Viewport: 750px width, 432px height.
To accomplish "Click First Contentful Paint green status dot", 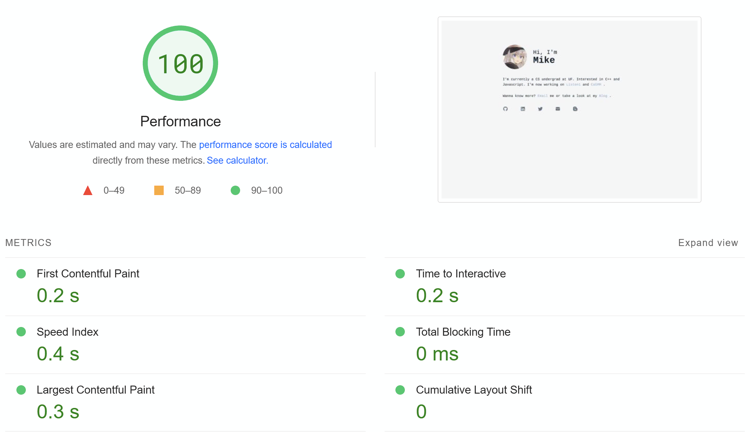I will click(x=21, y=274).
